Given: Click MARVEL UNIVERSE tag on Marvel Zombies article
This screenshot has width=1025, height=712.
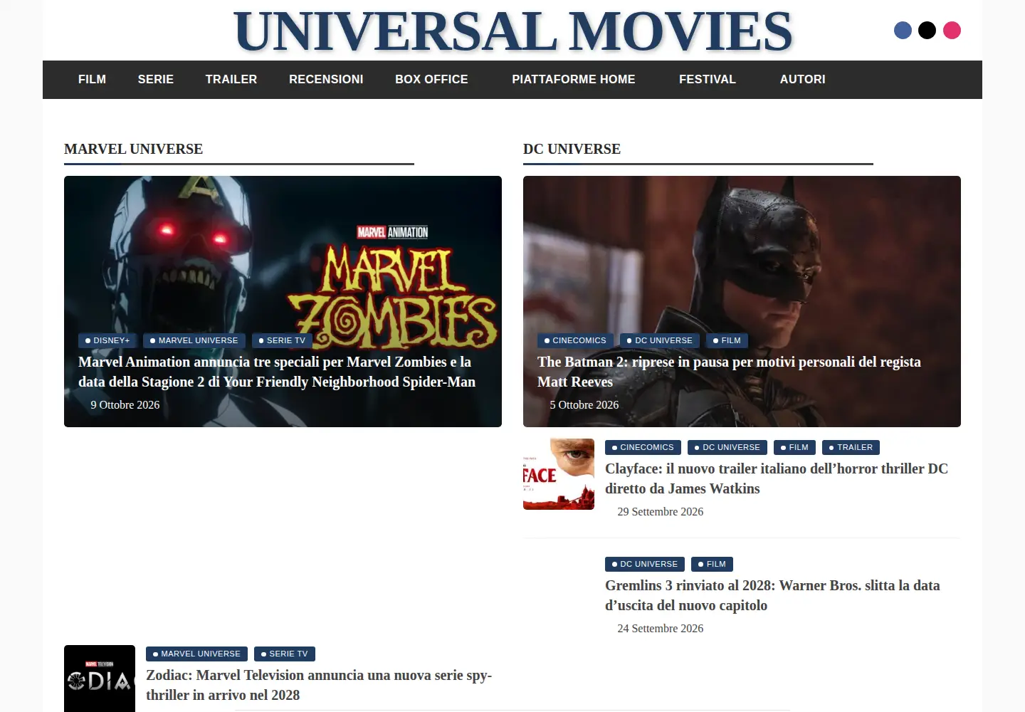Looking at the screenshot, I should click(194, 341).
